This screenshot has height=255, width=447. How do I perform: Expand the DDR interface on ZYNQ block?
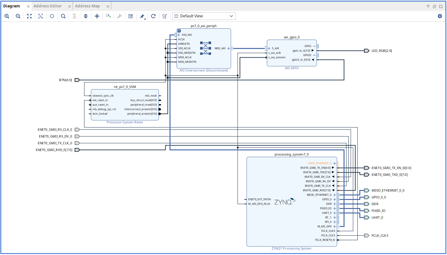tap(335, 204)
